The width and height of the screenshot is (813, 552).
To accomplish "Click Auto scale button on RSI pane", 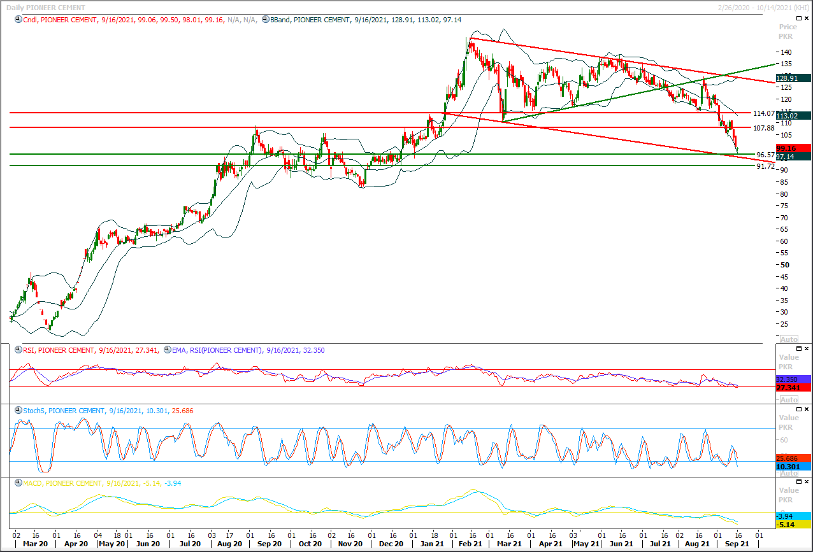I will (788, 400).
